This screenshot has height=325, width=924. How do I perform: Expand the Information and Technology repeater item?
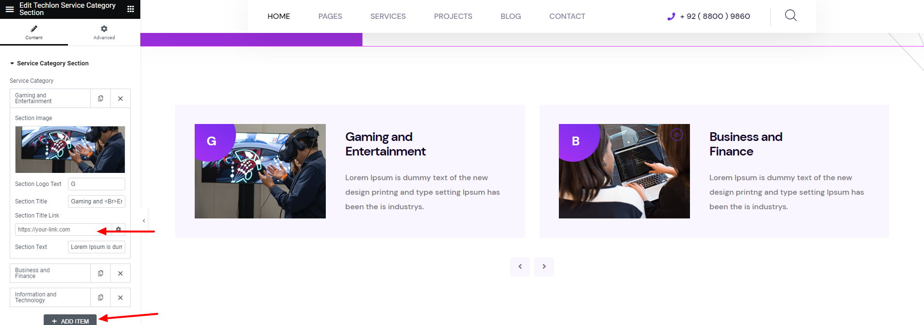pos(49,297)
